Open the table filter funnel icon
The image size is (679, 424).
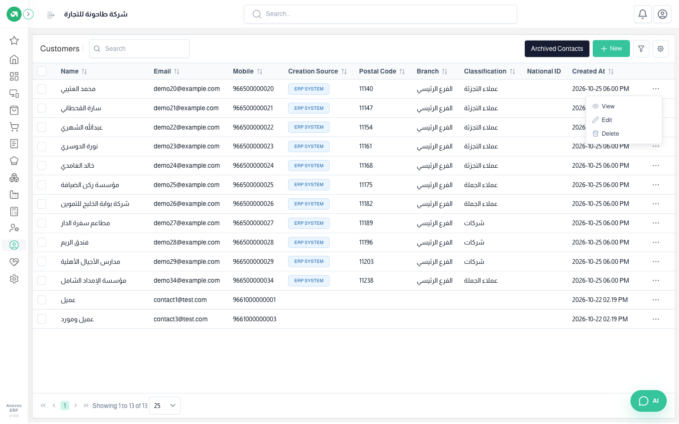point(641,49)
